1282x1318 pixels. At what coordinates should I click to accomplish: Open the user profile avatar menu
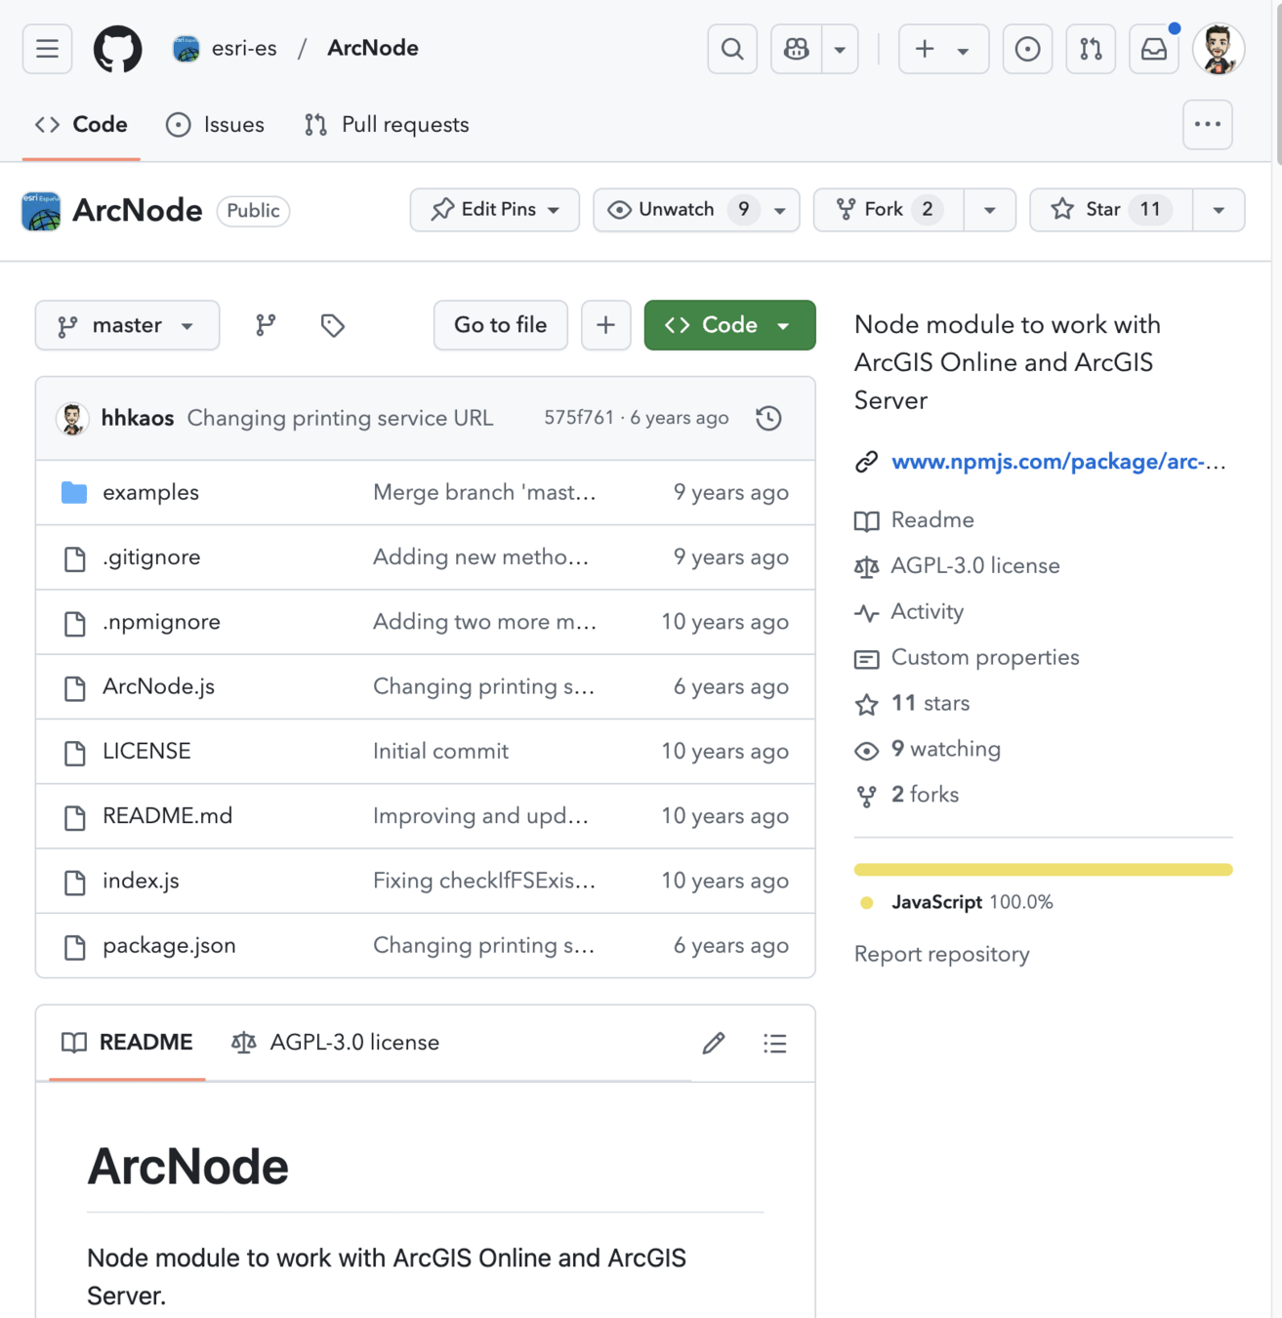point(1219,49)
